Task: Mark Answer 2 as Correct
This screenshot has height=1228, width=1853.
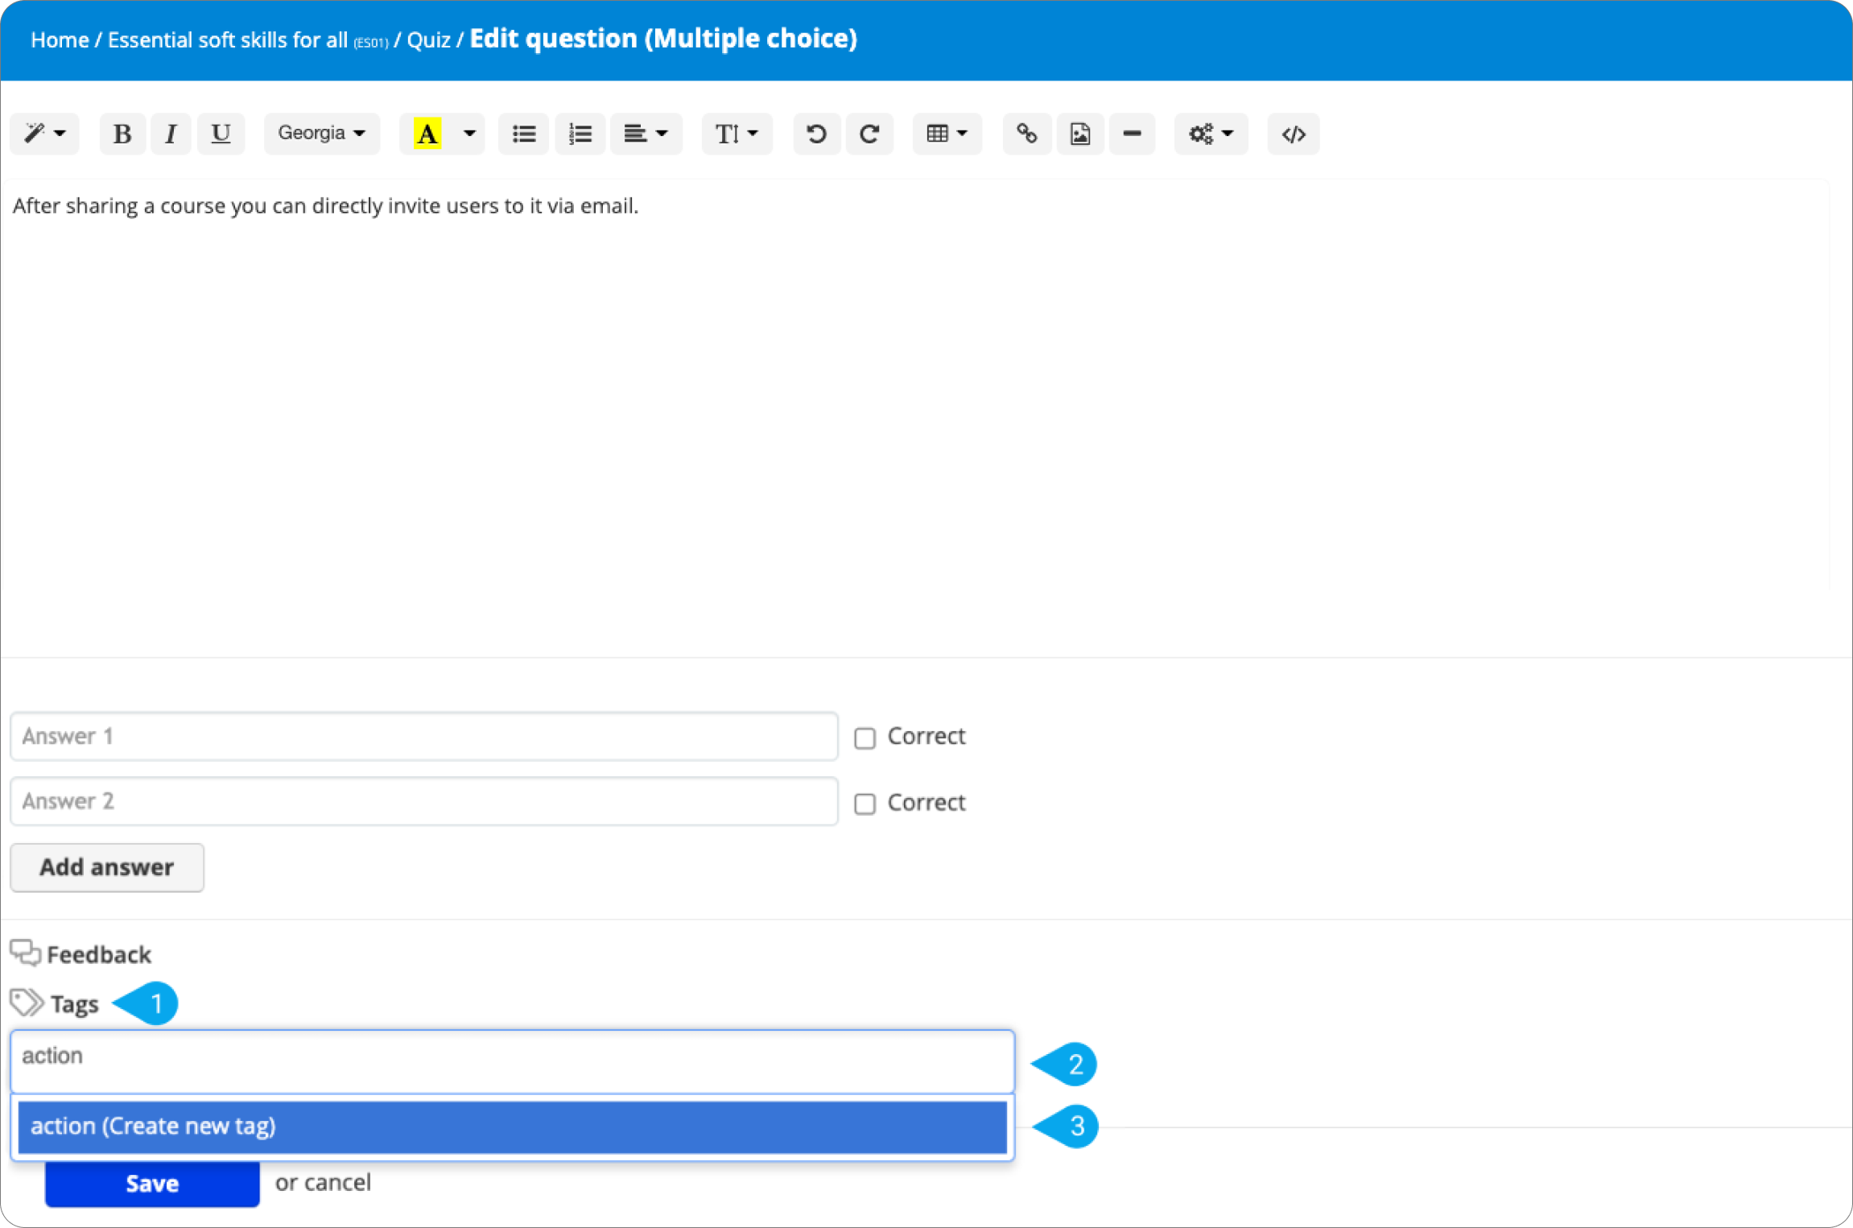Action: pos(865,803)
